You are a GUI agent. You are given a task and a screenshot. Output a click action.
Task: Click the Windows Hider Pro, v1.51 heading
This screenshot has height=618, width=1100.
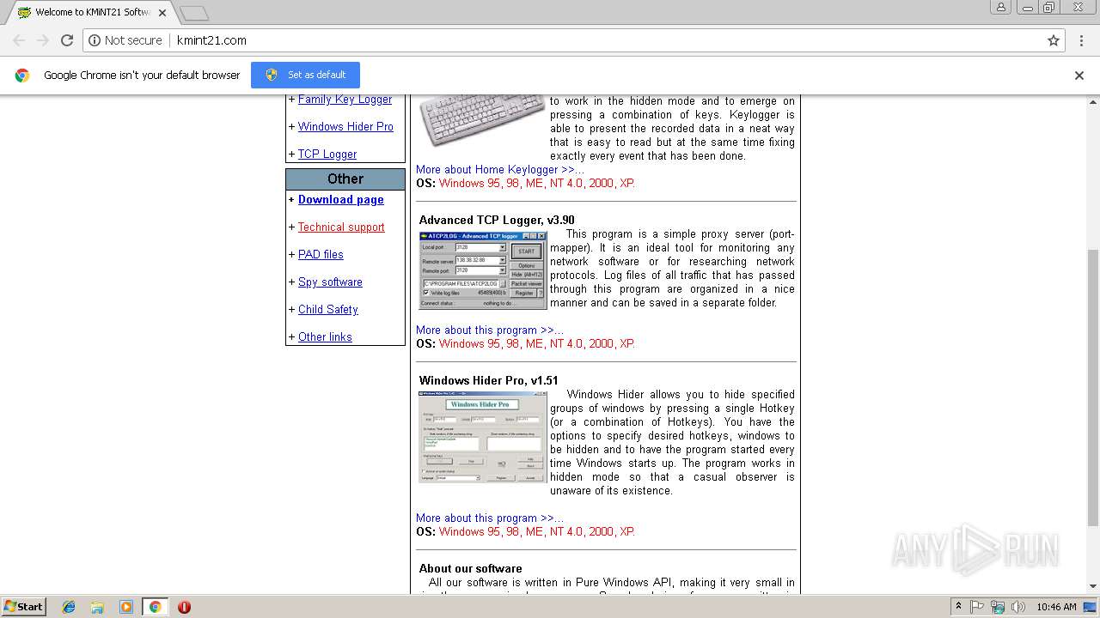[488, 381]
